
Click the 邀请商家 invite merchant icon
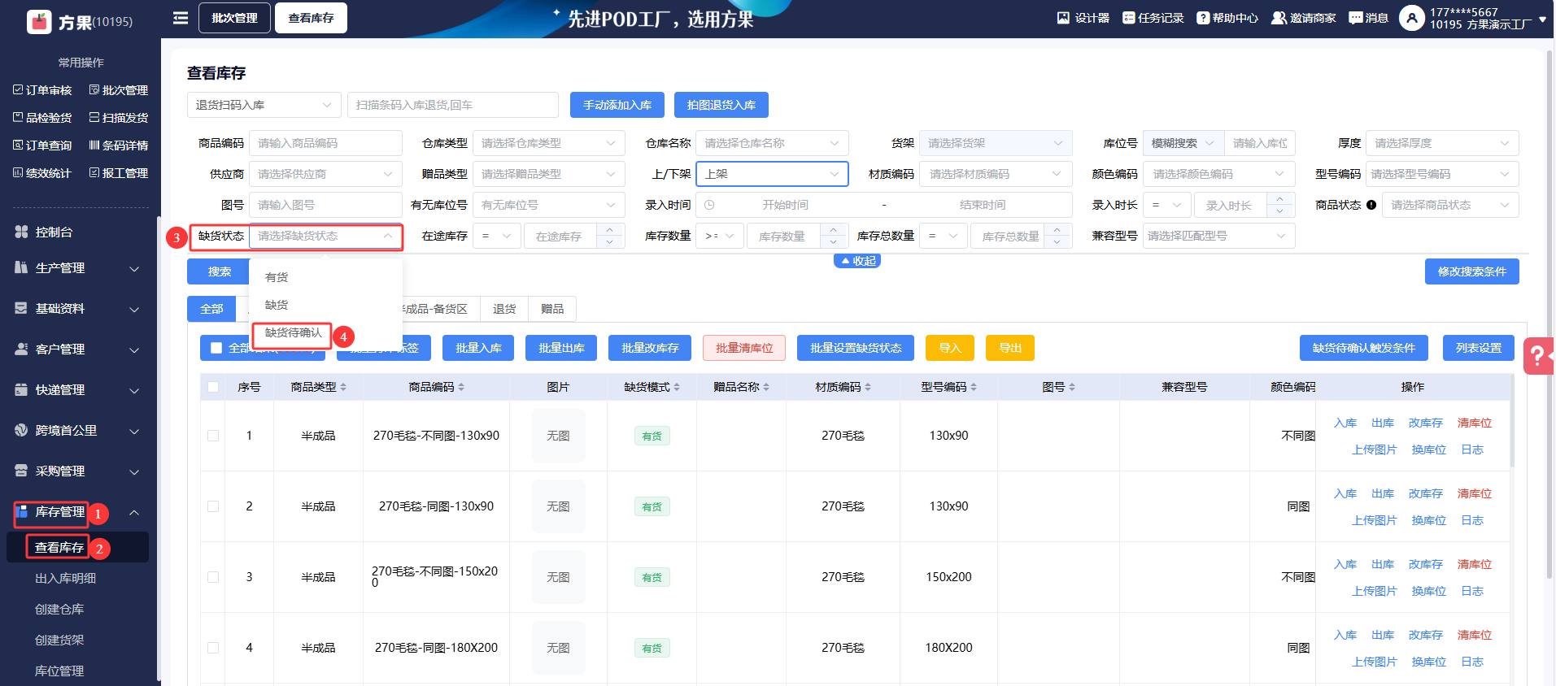(1279, 18)
